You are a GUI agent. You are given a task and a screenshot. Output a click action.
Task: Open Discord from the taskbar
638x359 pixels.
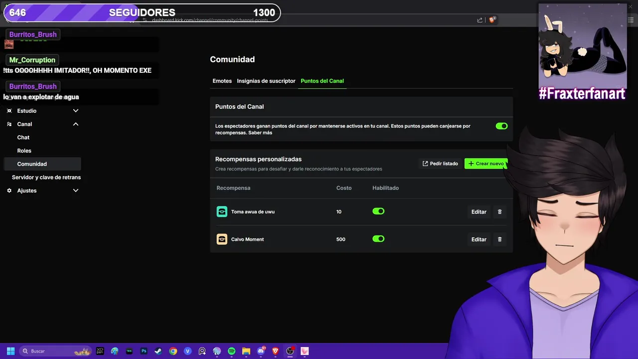point(261,351)
